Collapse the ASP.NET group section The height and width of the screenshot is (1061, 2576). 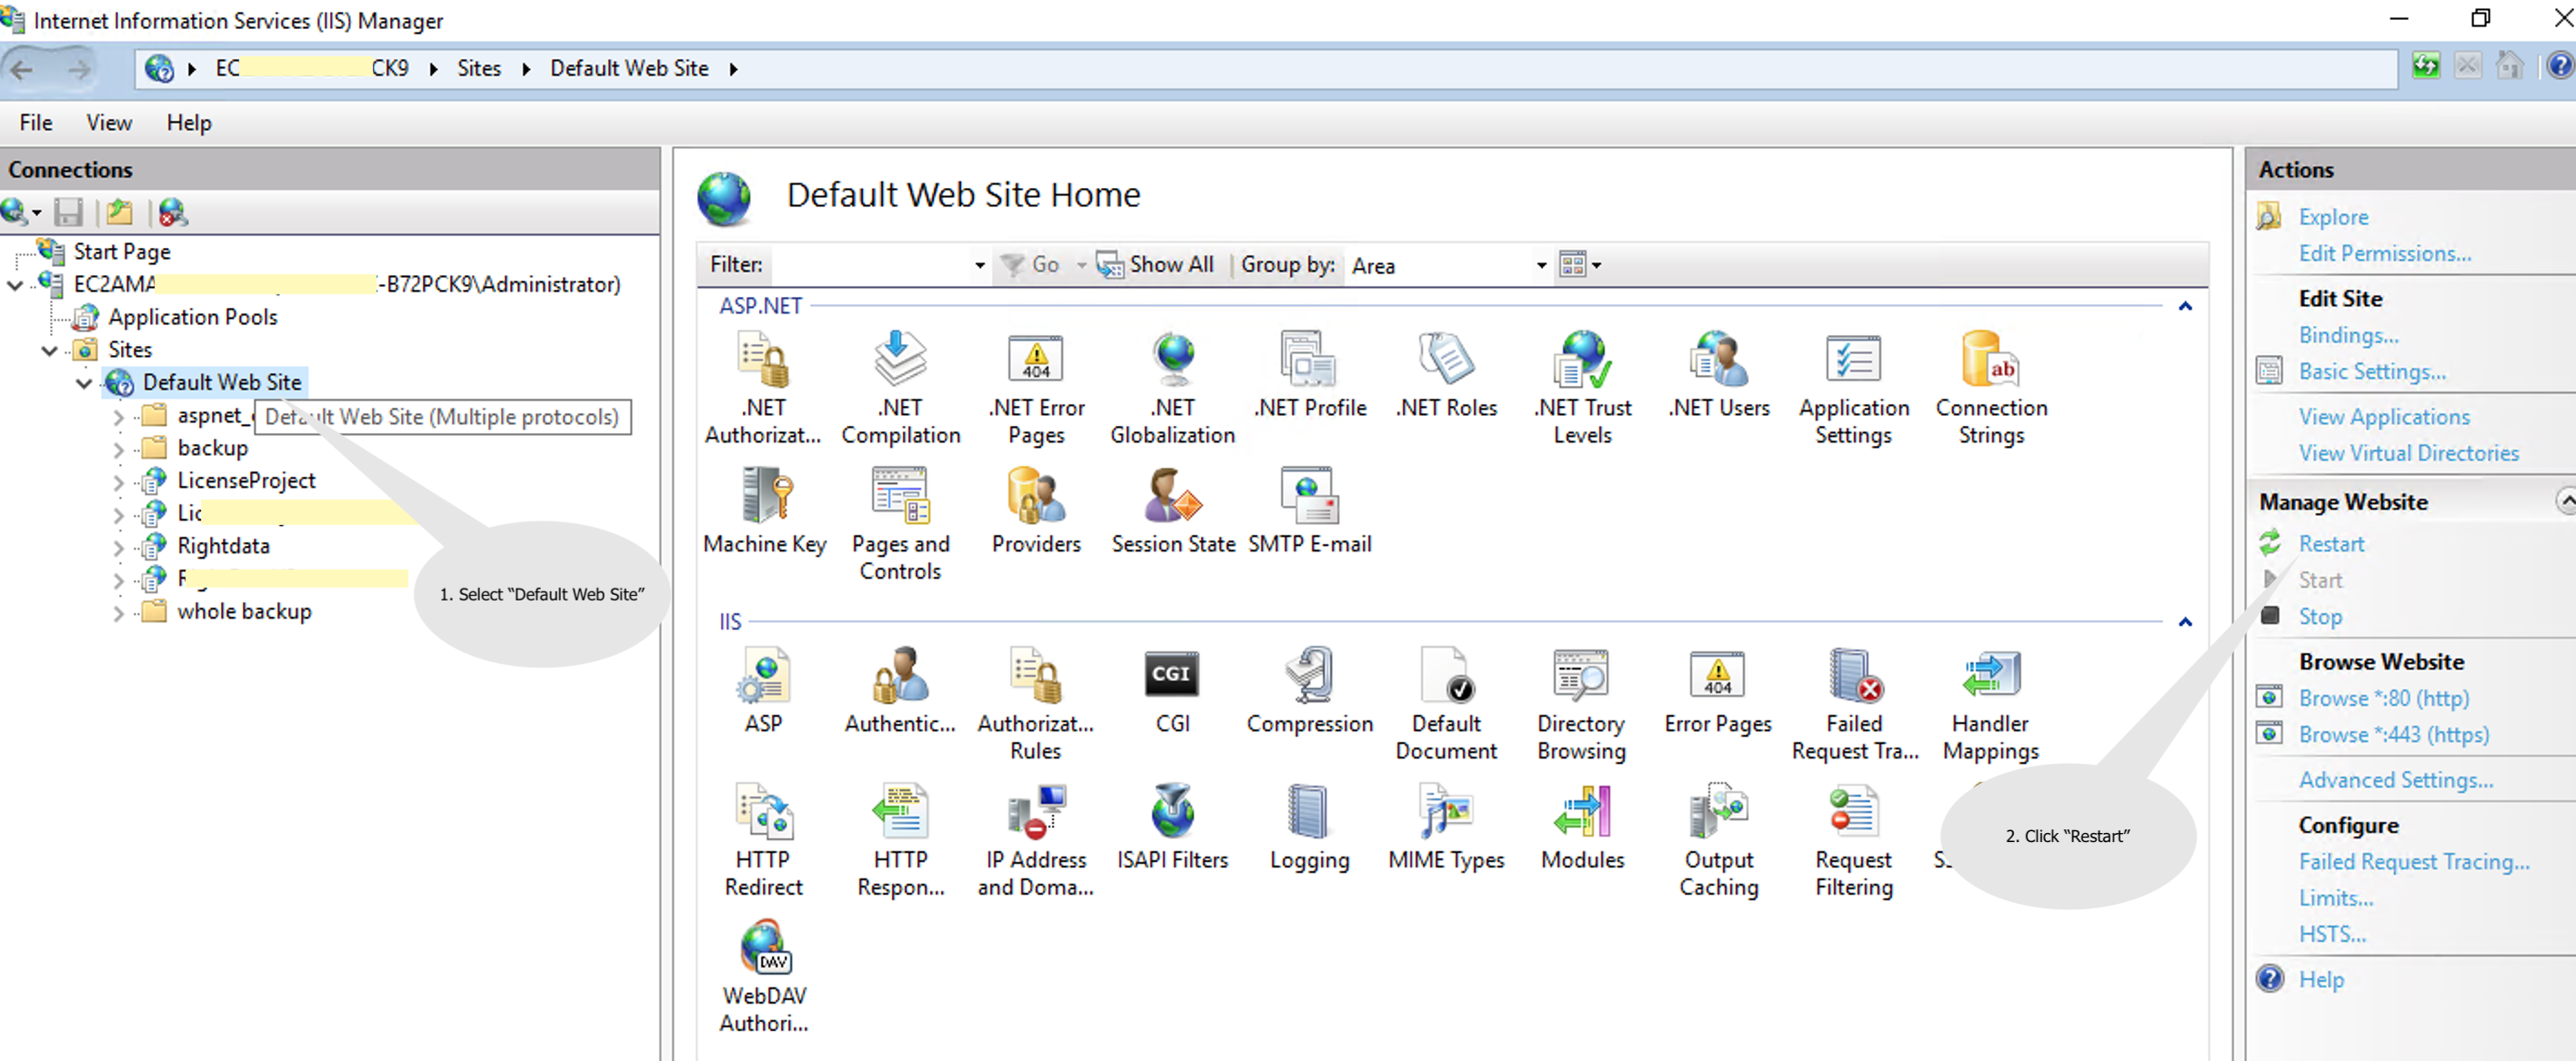click(2185, 306)
